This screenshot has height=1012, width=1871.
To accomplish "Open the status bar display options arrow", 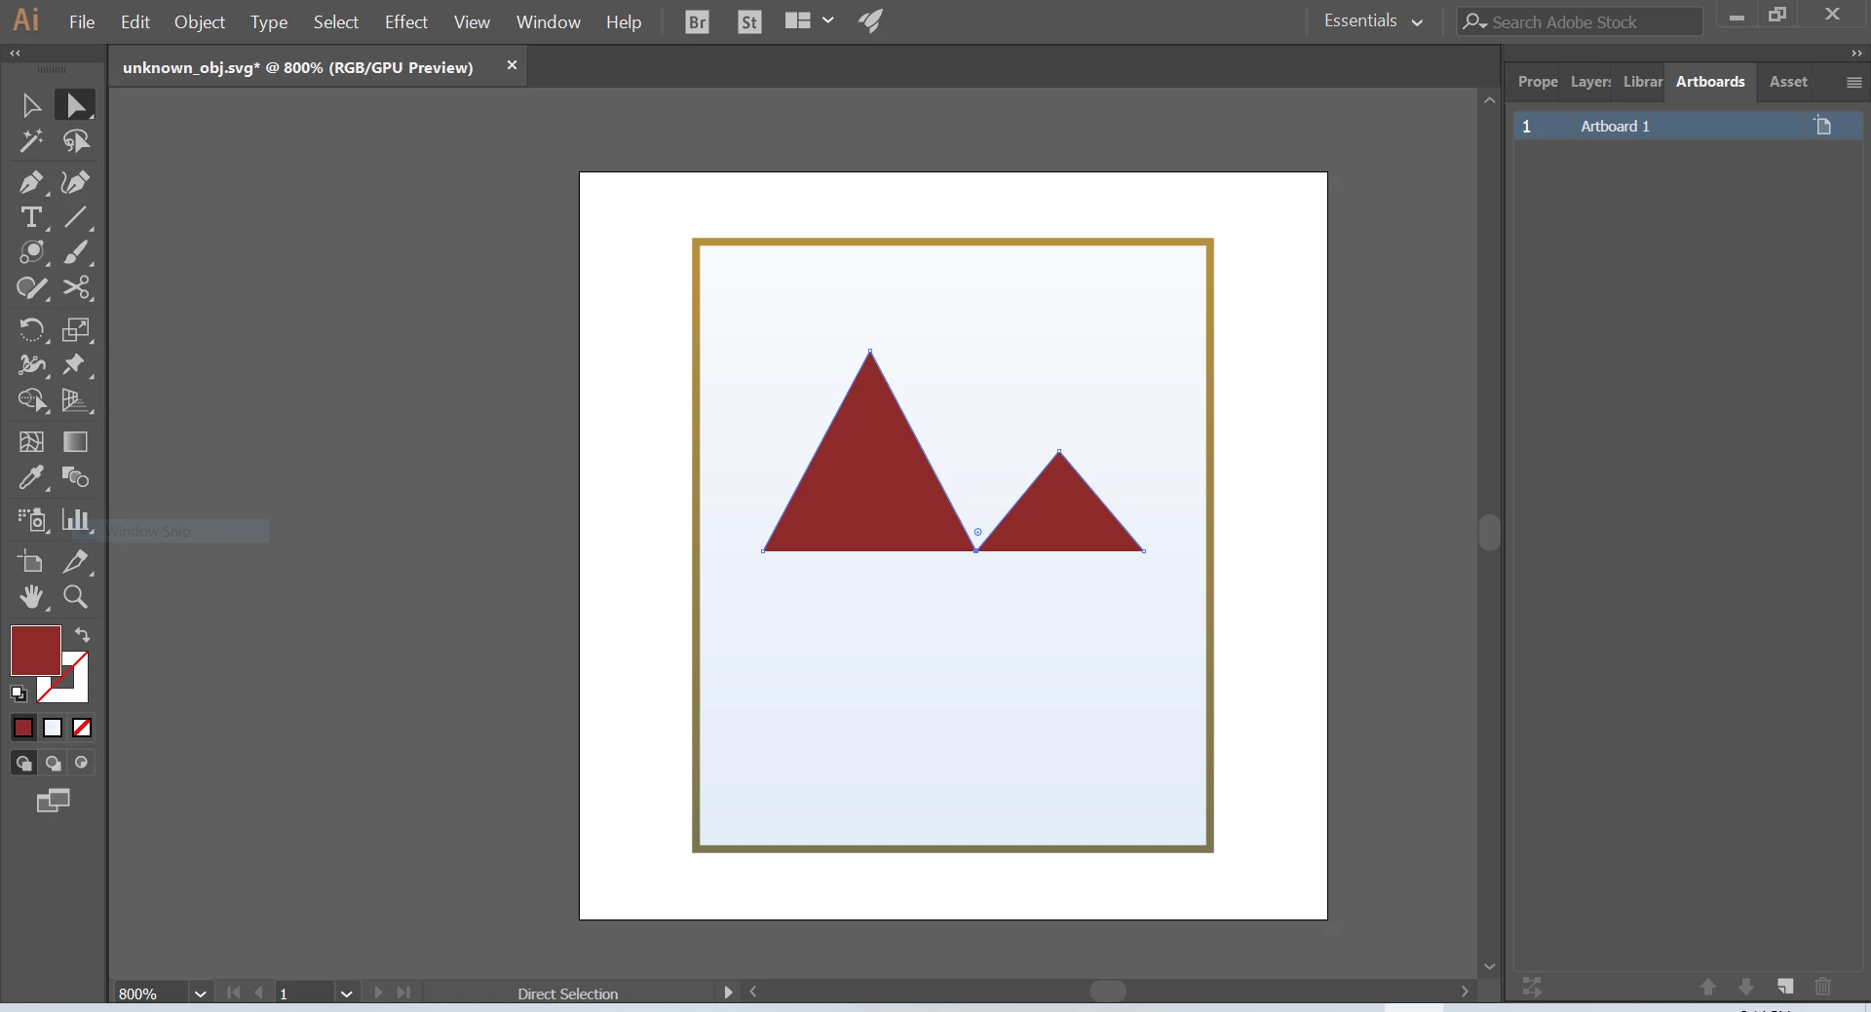I will click(728, 993).
